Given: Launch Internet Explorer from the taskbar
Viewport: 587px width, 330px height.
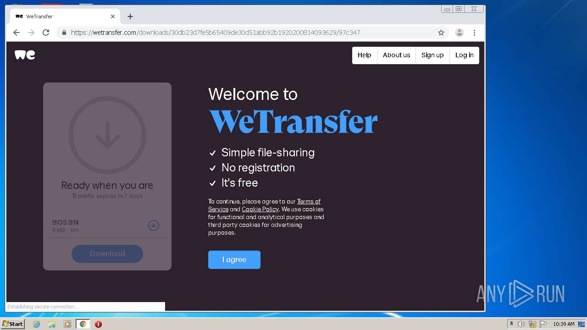Looking at the screenshot, I should pyautogui.click(x=36, y=324).
